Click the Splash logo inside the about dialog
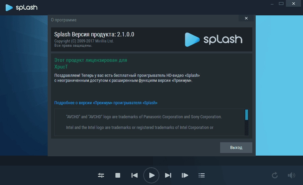The width and height of the screenshot is (303, 185). [x=213, y=39]
